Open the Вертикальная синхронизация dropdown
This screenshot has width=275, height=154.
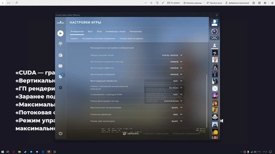[x=177, y=107]
